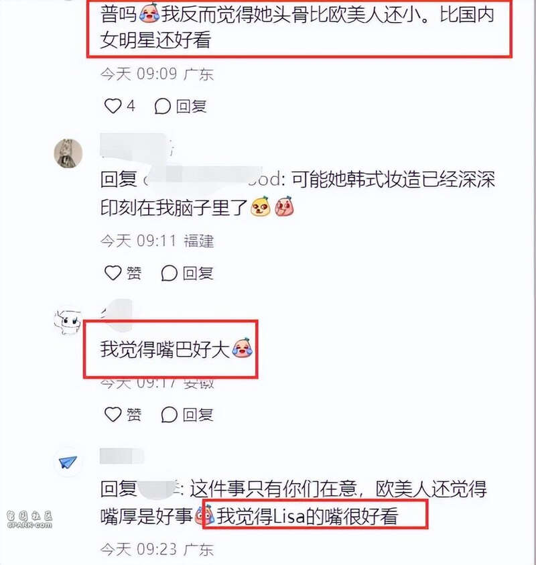Tap the pink angry emoji after 脑子里了
This screenshot has height=565, width=536.
pos(284,206)
